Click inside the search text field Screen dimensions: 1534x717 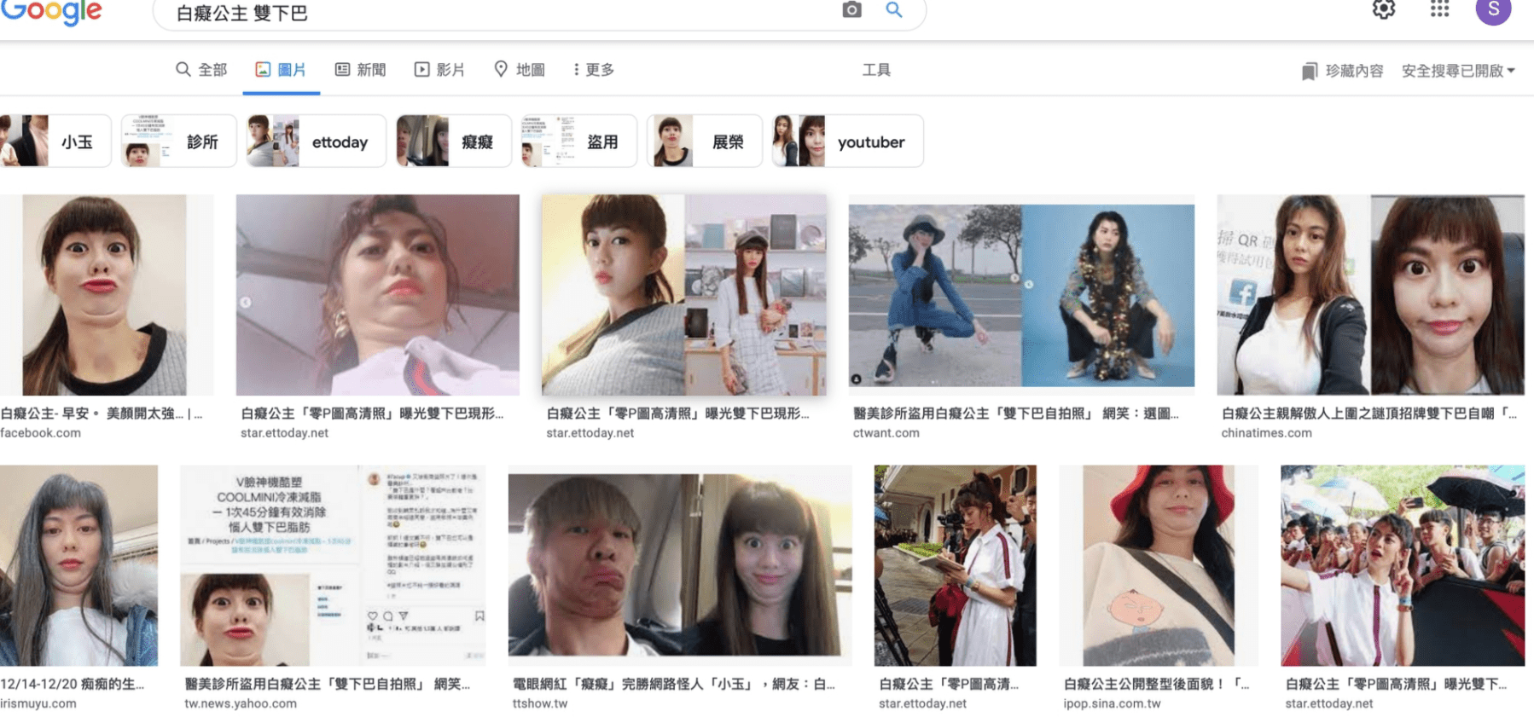click(495, 13)
